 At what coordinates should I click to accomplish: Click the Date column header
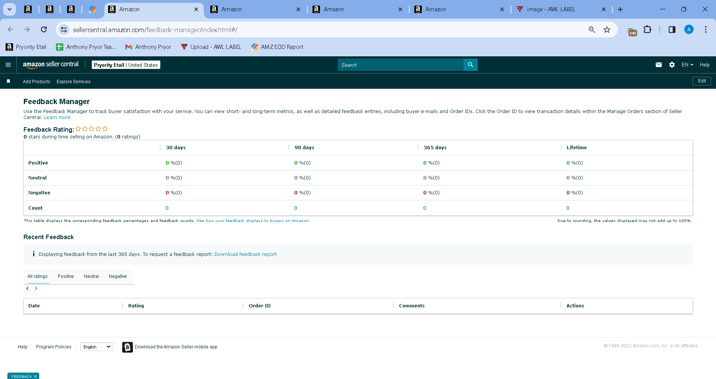(34, 306)
